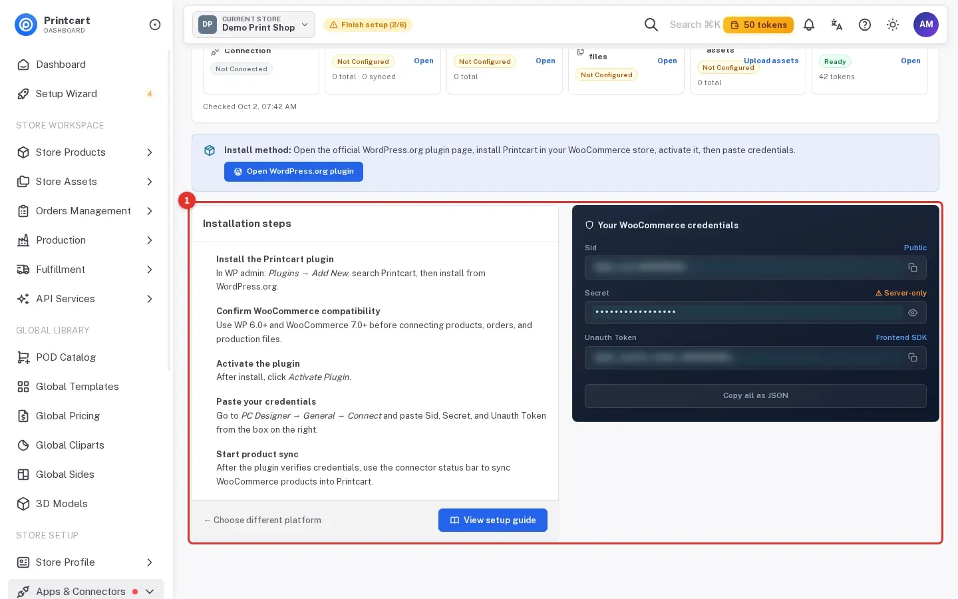Open search with the magnifier icon

[651, 25]
